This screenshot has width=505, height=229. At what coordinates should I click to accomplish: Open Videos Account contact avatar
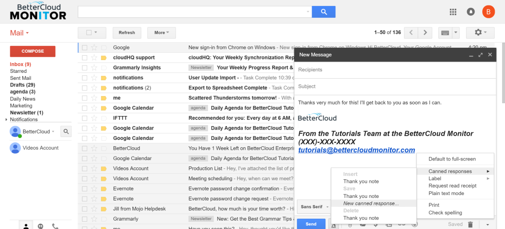(15, 148)
